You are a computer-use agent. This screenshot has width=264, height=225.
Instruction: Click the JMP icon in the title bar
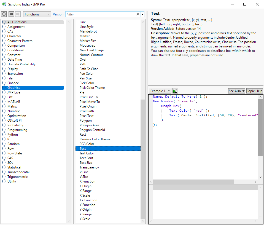point(5,4)
